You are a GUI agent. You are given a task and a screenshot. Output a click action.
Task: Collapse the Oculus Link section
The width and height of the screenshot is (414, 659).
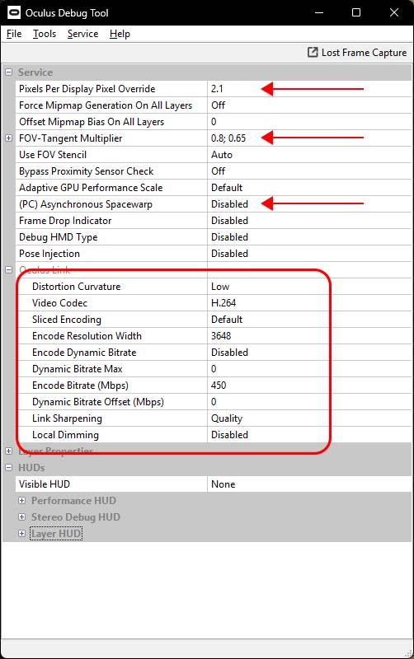coord(8,270)
